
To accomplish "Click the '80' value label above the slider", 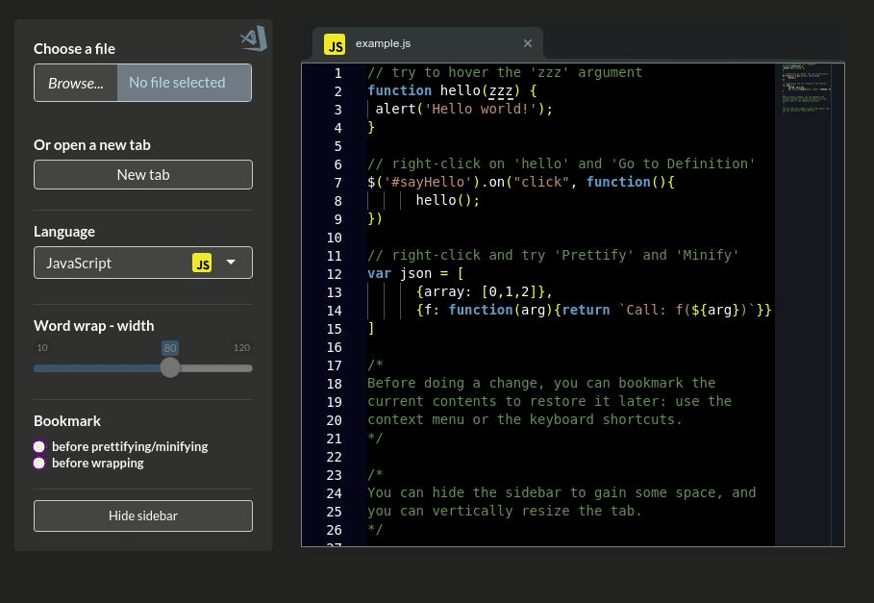I will pos(169,347).
